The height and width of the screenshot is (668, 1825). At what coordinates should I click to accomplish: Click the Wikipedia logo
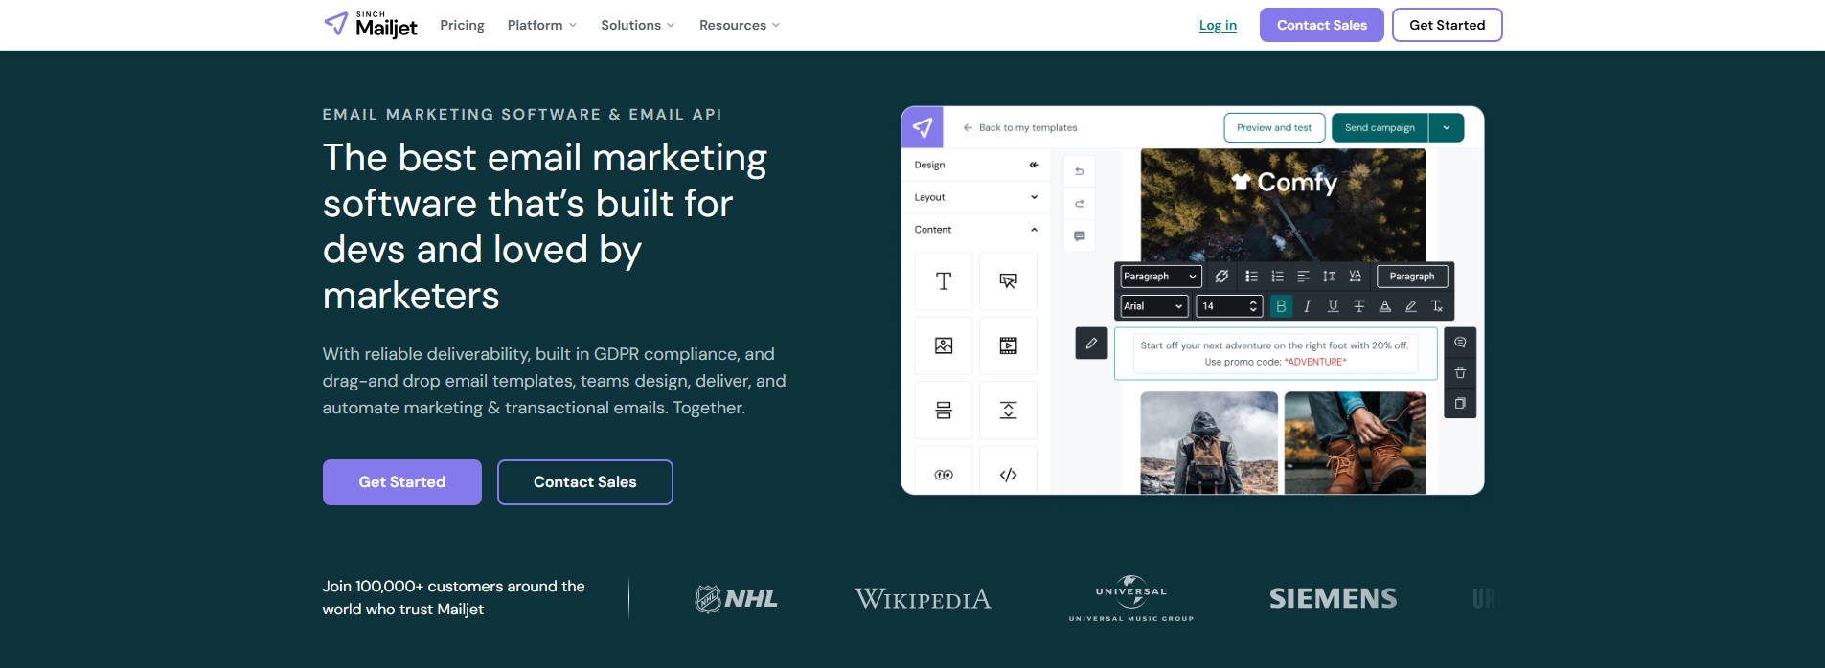tap(923, 599)
